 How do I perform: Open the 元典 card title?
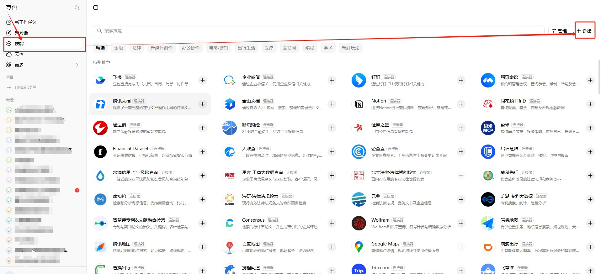[x=376, y=196]
